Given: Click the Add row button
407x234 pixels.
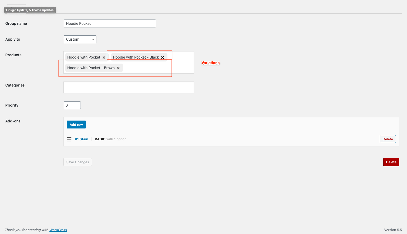Looking at the screenshot, I should pos(76,125).
